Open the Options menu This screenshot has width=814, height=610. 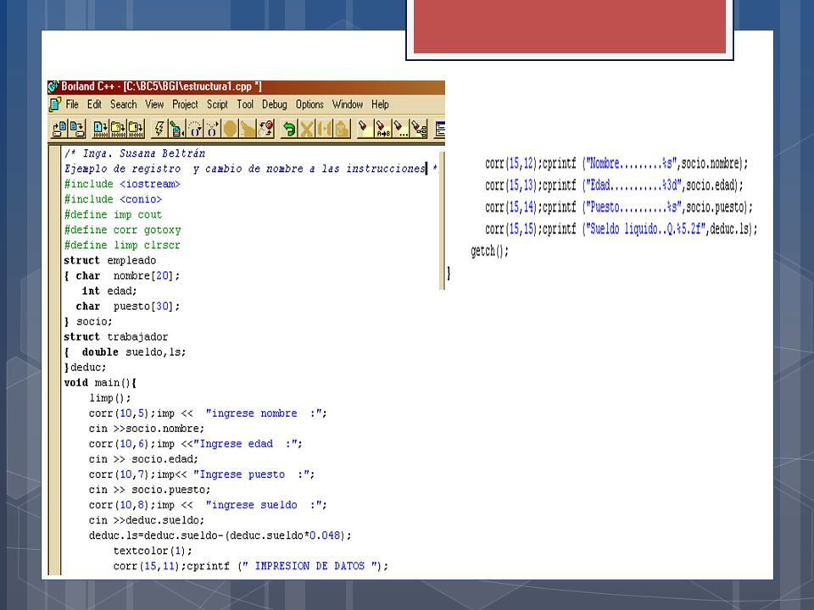tap(310, 104)
